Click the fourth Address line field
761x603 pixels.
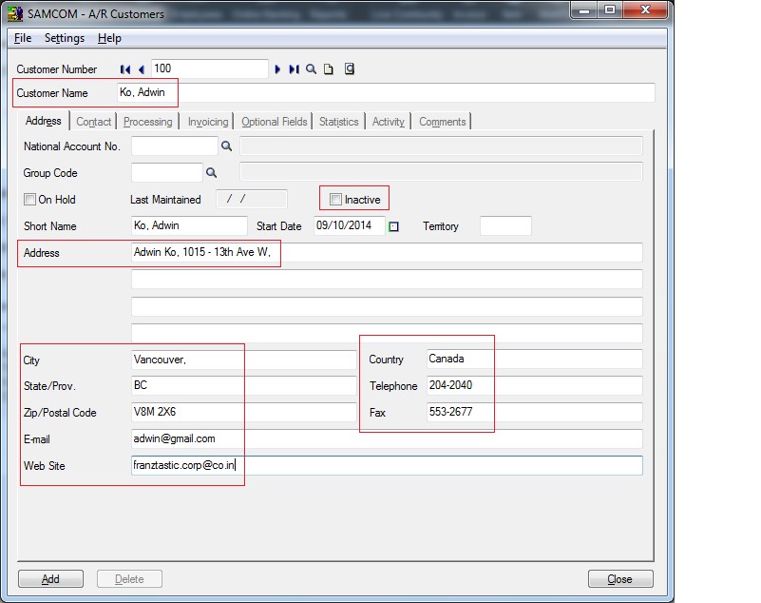pyautogui.click(x=387, y=333)
